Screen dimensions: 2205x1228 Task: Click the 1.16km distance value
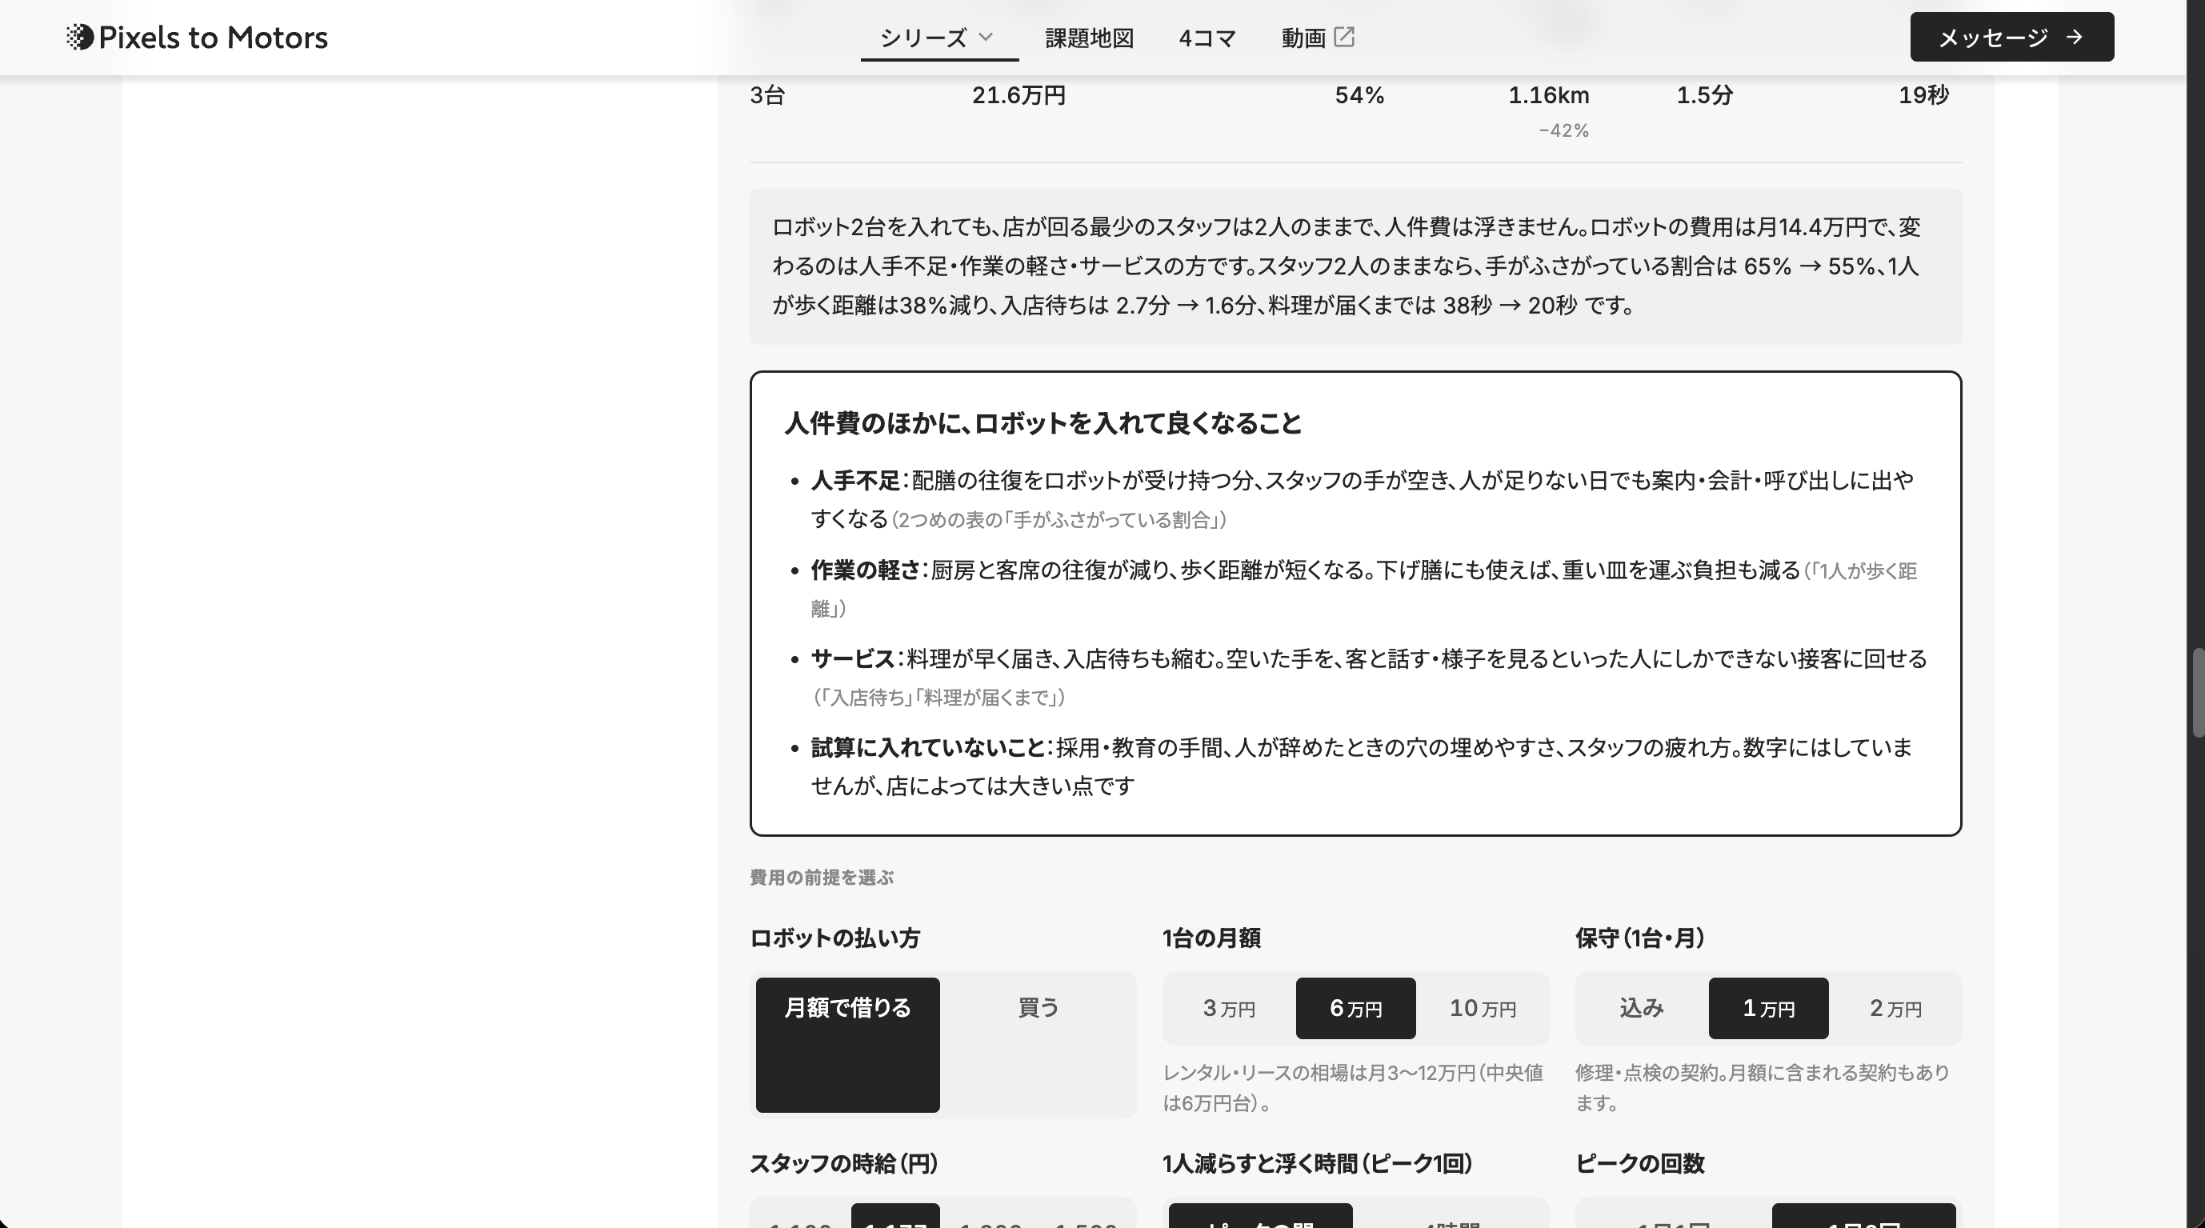coord(1548,95)
